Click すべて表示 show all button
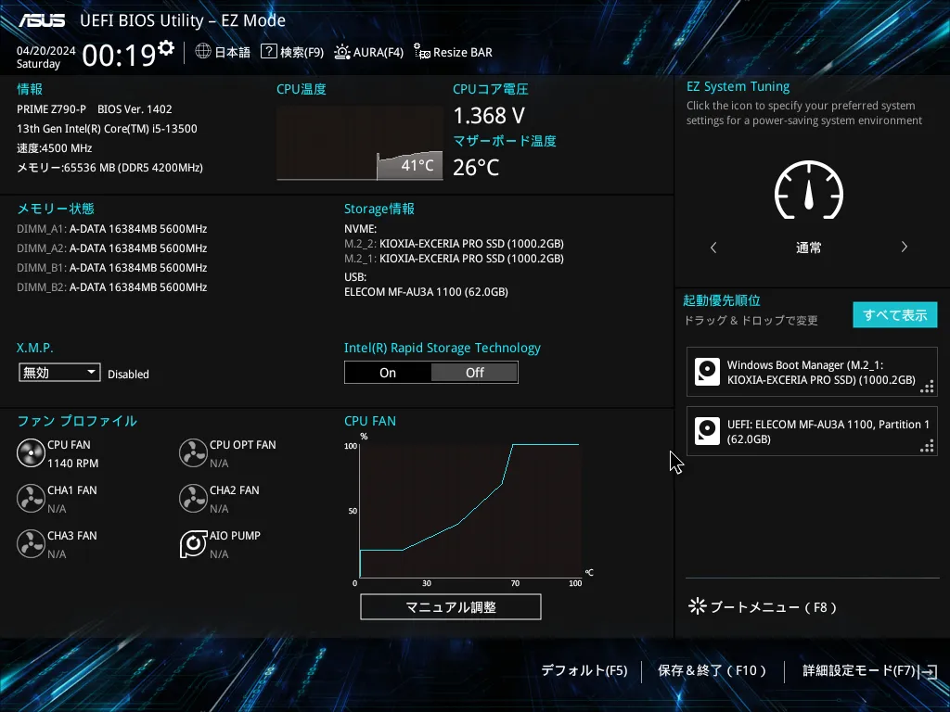This screenshot has height=712, width=950. (895, 315)
